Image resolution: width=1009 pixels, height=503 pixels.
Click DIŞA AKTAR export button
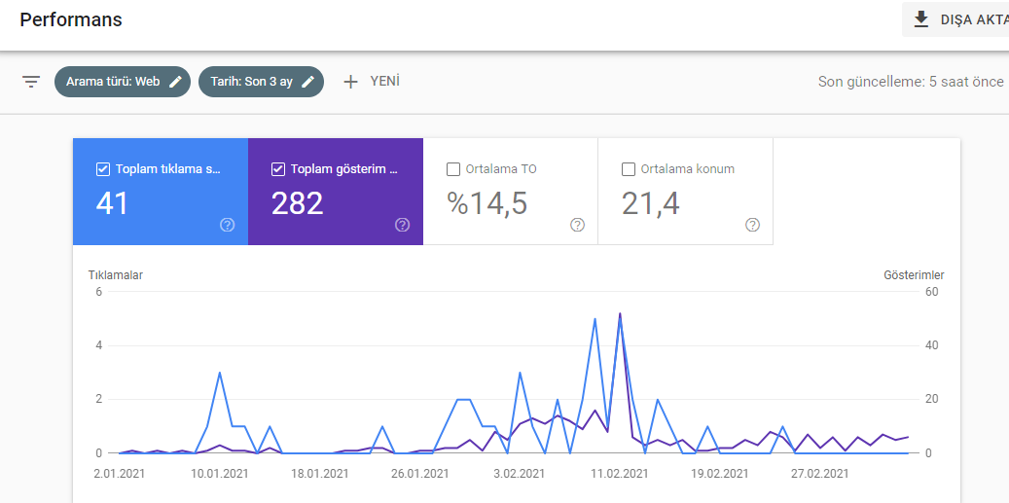tap(955, 19)
